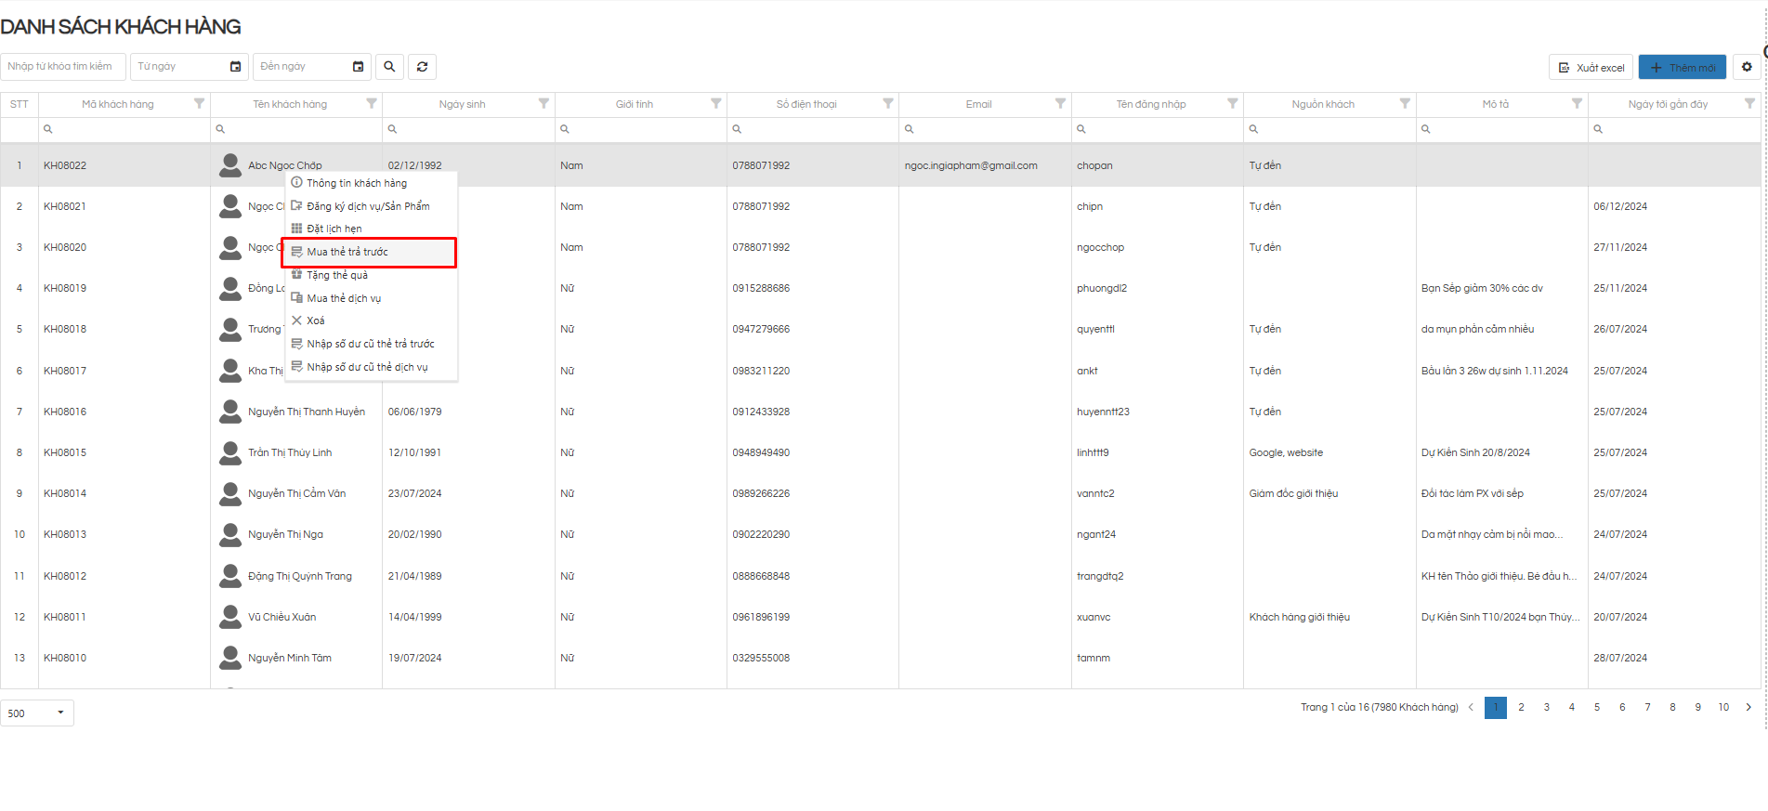Viewport: 1768px width, 811px height.
Task: Click avatar of Nguyễn Thị Thanh Huyền
Action: coord(230,412)
